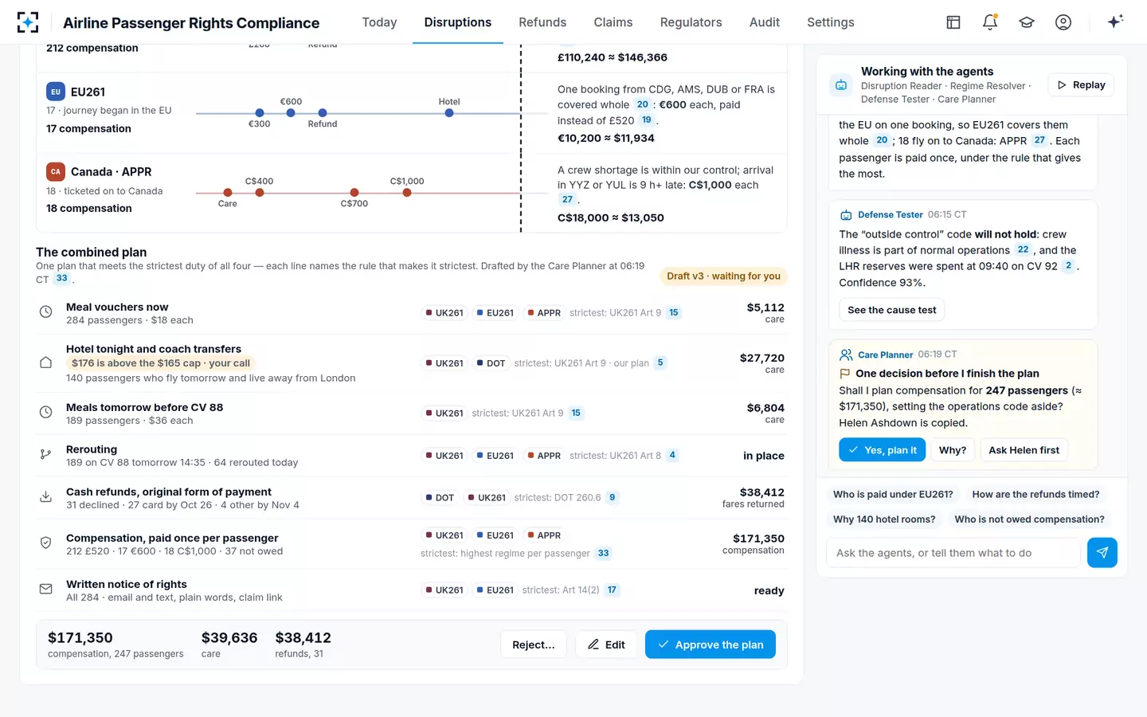Viewport: 1147px width, 717px height.
Task: Click the clock icon beside Meal vouchers now
Action: (x=46, y=312)
